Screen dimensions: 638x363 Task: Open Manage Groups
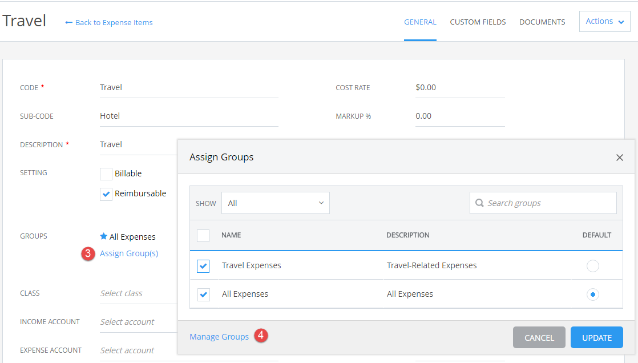(x=219, y=336)
